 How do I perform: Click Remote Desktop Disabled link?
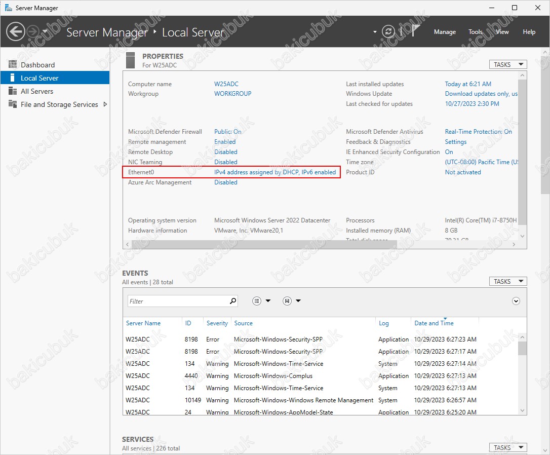pyautogui.click(x=225, y=152)
